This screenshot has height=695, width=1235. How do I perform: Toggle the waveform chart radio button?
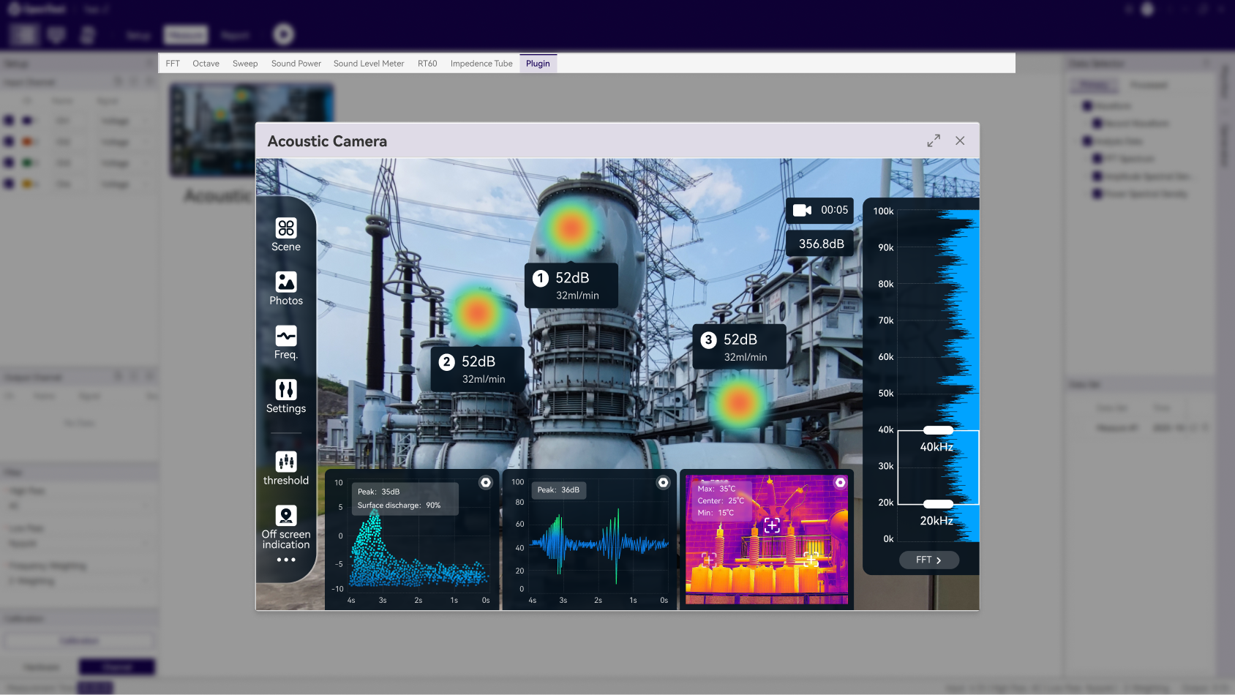tap(663, 483)
